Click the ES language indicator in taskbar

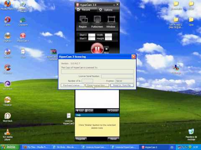pos(172,147)
